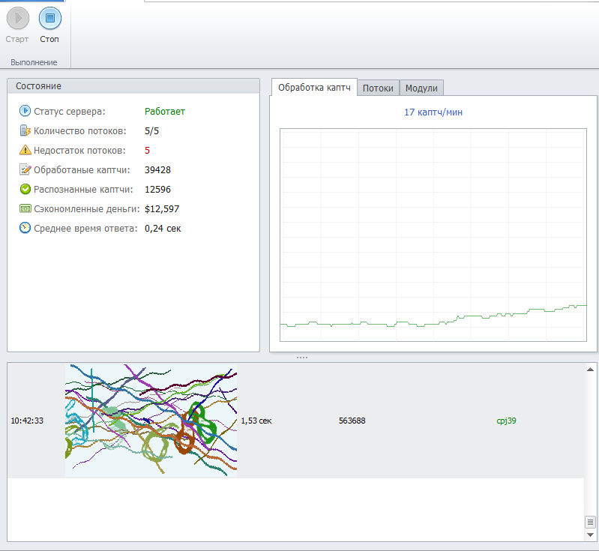Click the captcha rate line chart
Viewport: 599px width, 551px height.
pyautogui.click(x=433, y=235)
